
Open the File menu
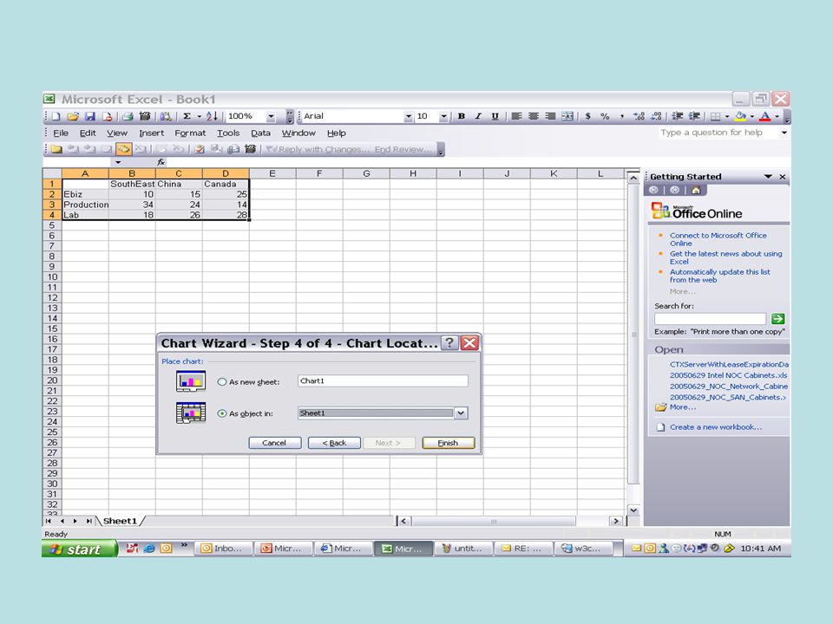(61, 133)
